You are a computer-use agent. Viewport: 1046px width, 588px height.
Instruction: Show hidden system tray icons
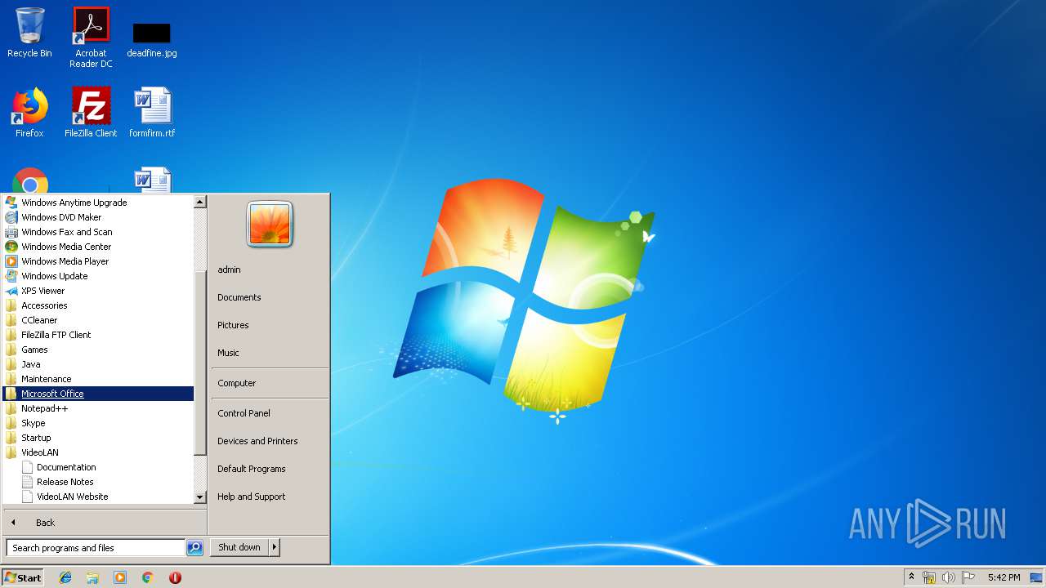(x=912, y=577)
